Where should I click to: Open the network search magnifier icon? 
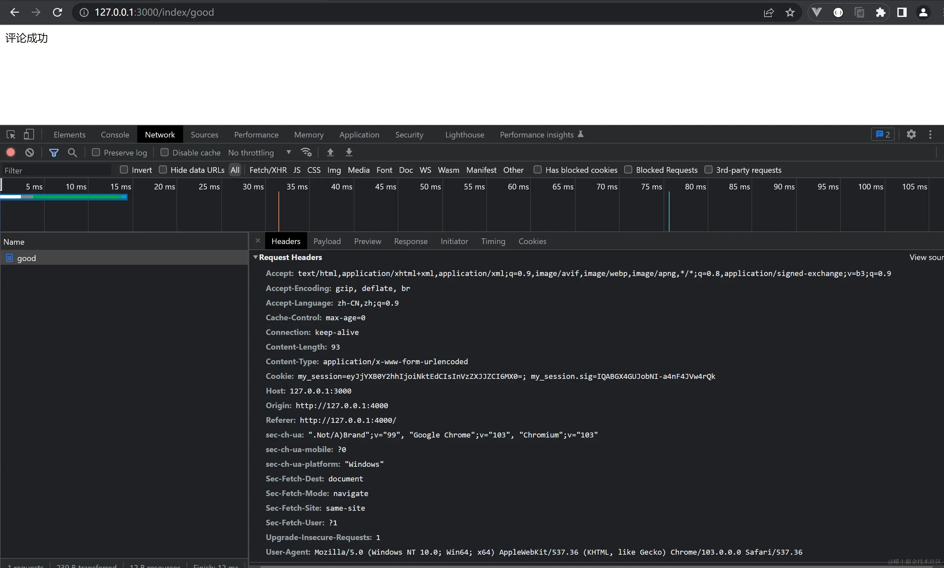click(72, 152)
